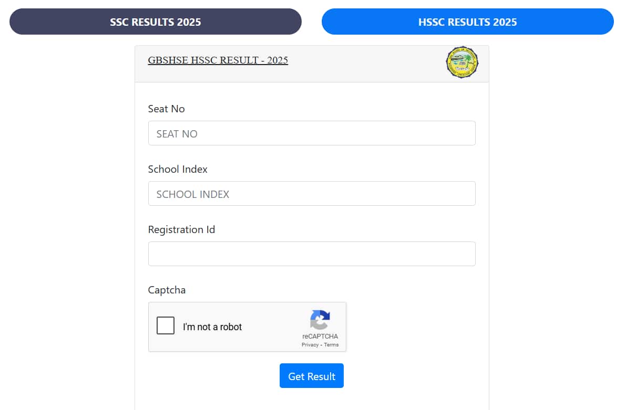Click the "reCAPTCHA" brand text under logo

(320, 337)
